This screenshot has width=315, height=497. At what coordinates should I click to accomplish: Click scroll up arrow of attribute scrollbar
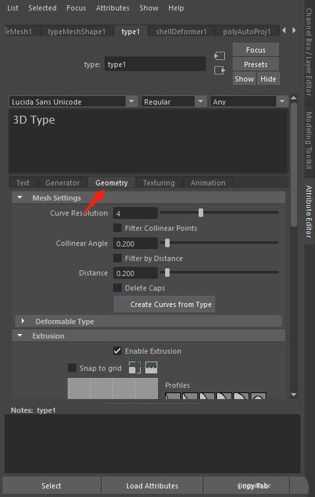click(x=294, y=97)
